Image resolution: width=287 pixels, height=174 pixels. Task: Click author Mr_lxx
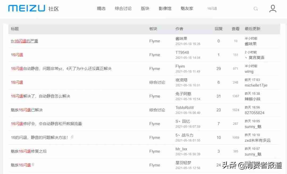click(181, 149)
